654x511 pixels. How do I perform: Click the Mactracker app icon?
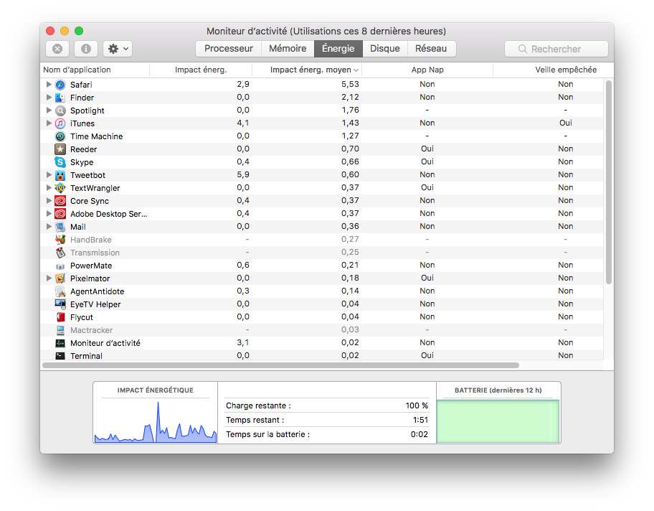(x=60, y=331)
